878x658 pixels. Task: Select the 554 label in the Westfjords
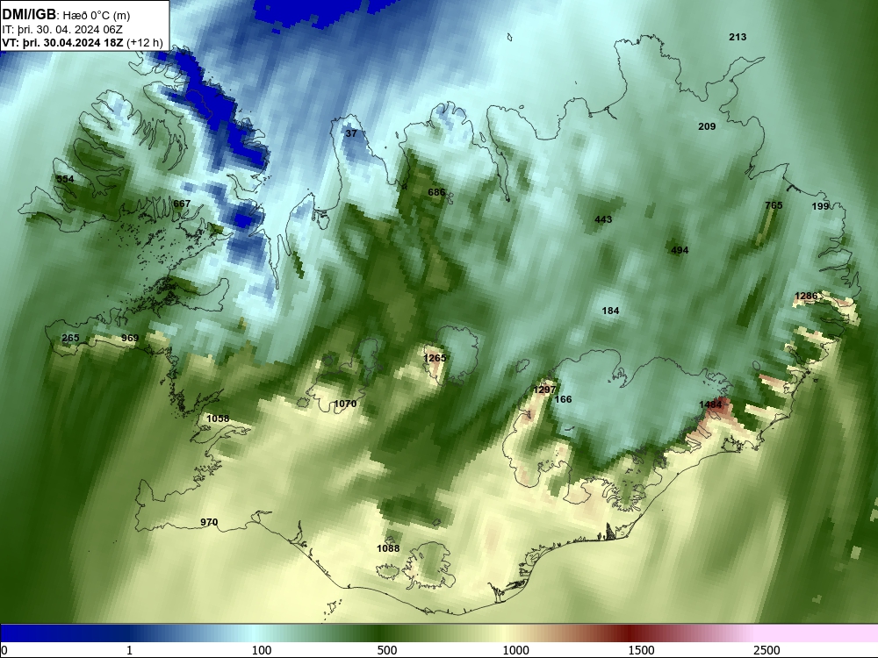point(65,179)
